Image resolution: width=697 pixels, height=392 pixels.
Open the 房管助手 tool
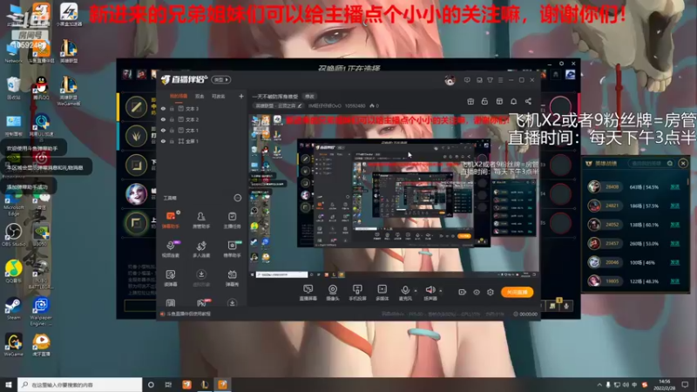point(201,220)
